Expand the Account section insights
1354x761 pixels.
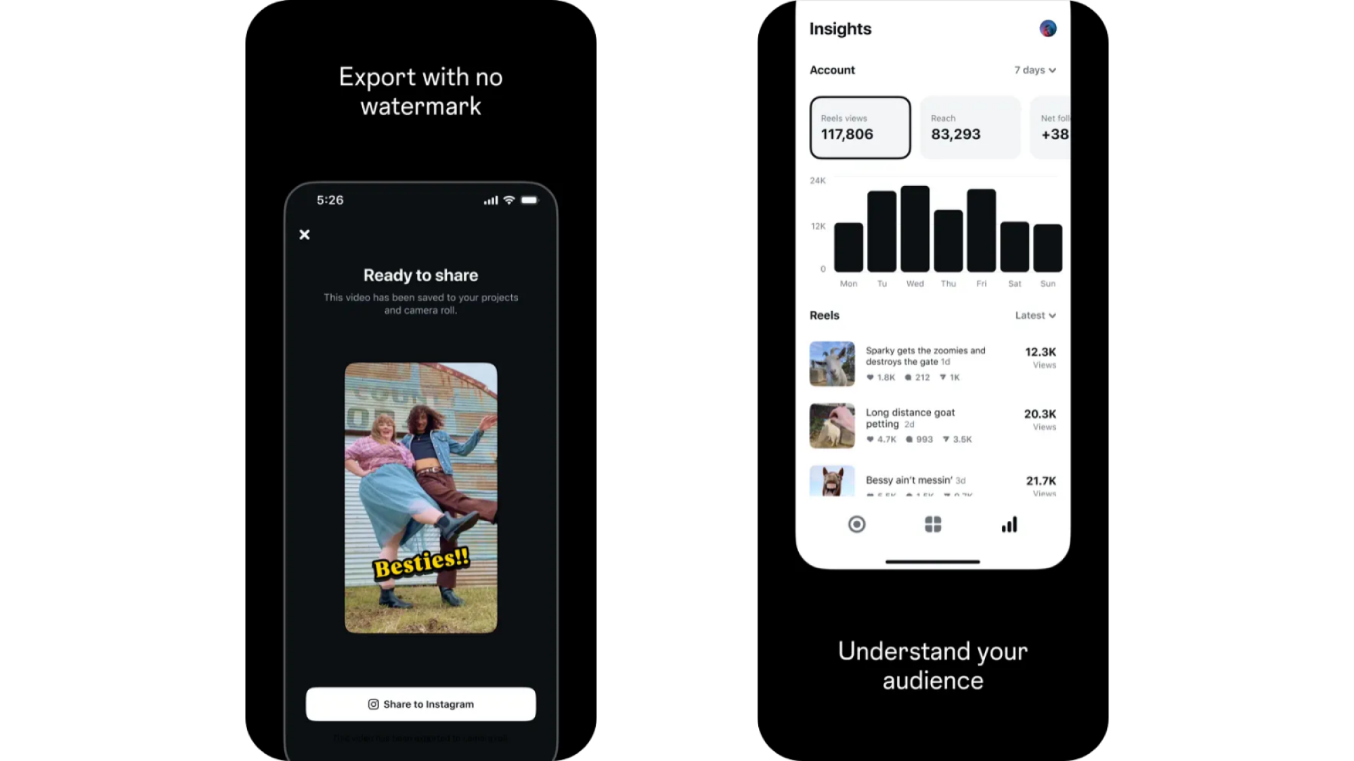pos(1035,70)
